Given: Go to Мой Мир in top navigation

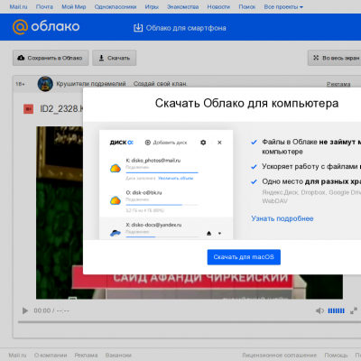Looking at the screenshot, I should click(x=74, y=6).
